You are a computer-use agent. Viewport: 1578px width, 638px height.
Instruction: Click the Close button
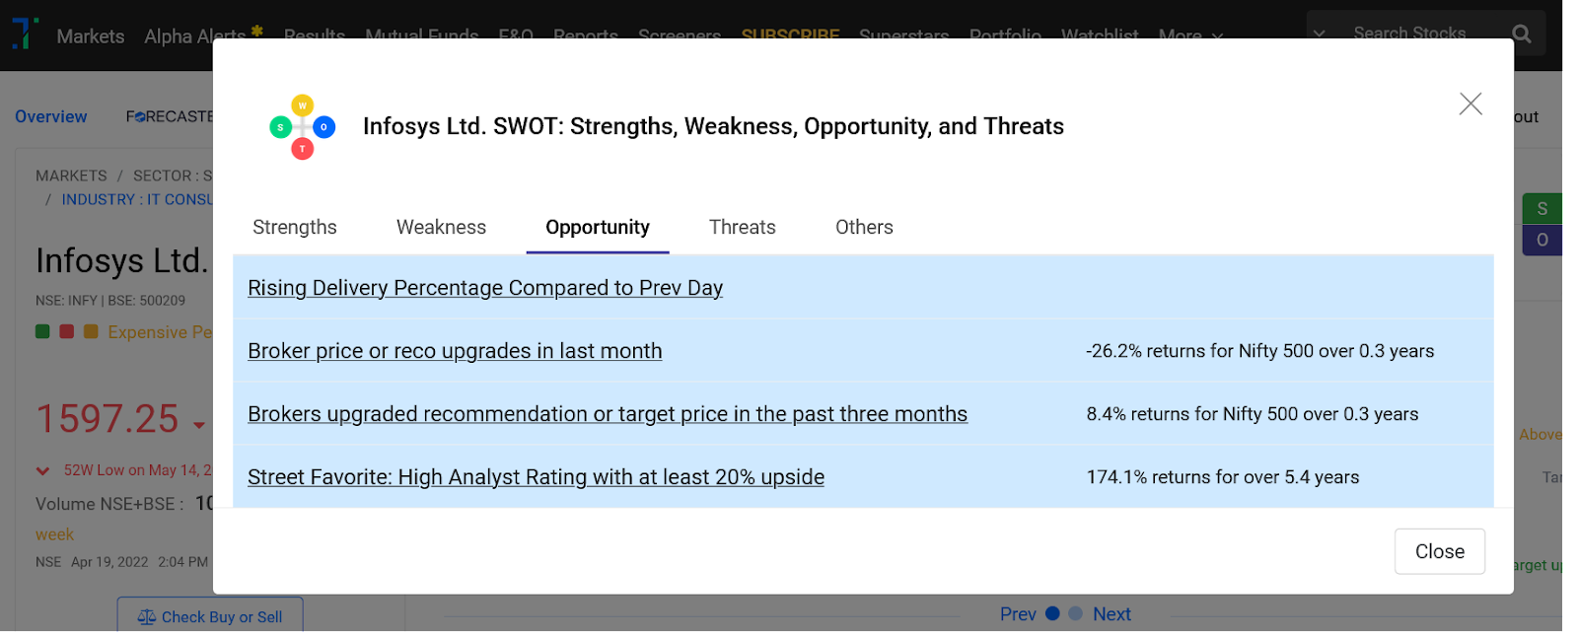(1440, 551)
